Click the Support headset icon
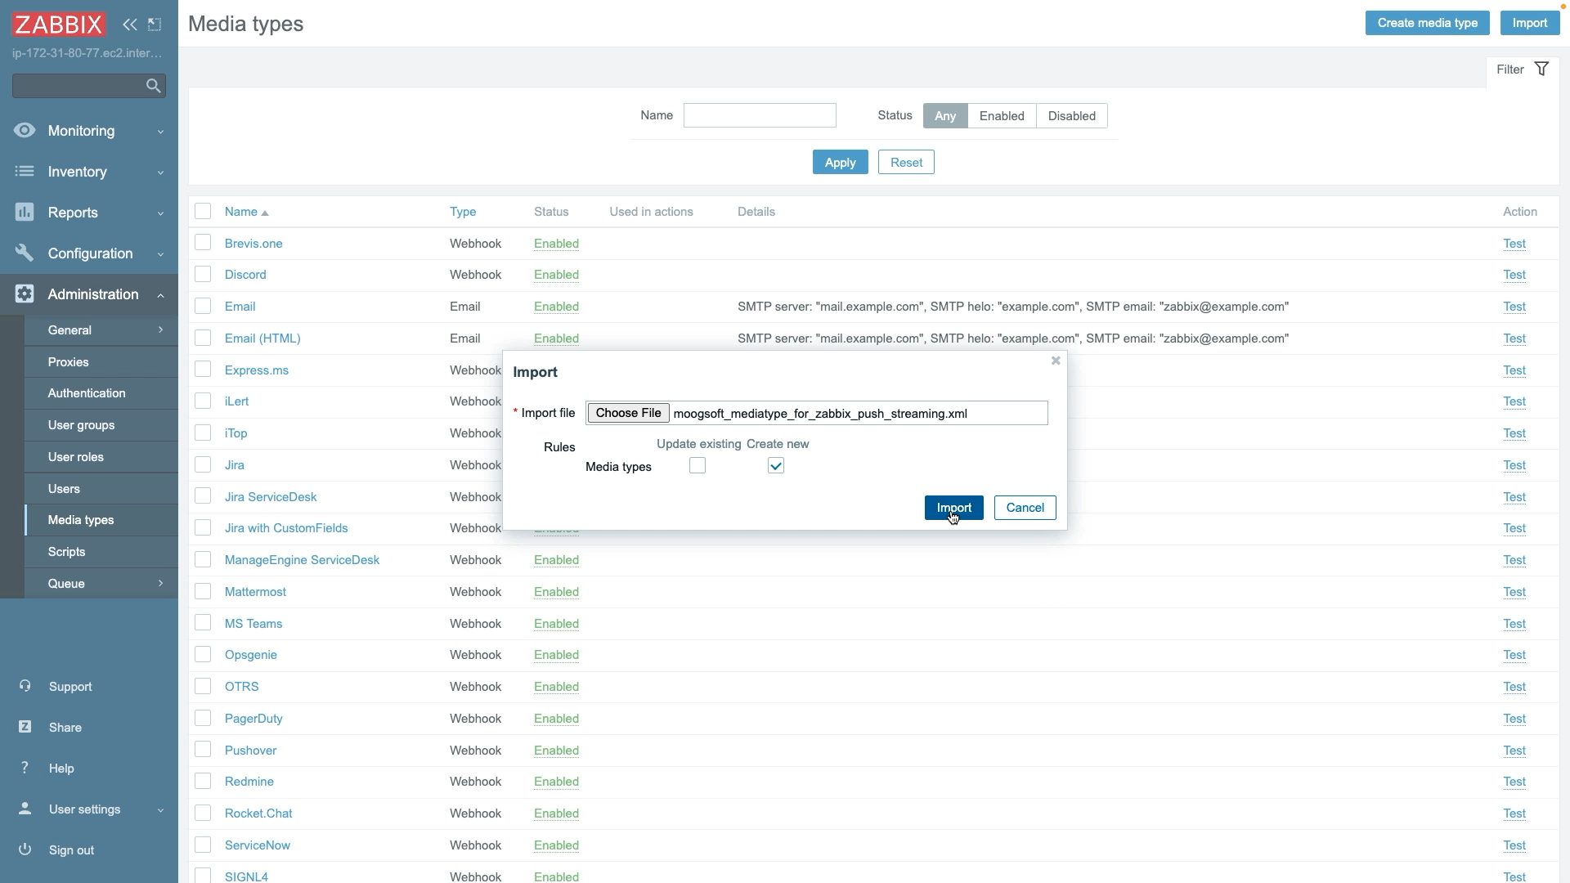 point(25,687)
